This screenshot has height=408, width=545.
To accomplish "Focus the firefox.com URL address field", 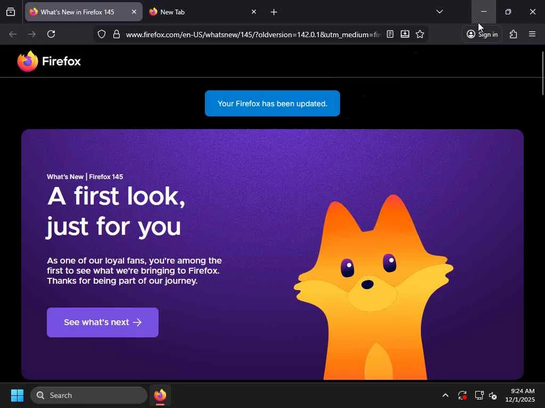I will click(253, 35).
